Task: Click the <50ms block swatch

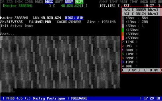Action: click(123, 26)
